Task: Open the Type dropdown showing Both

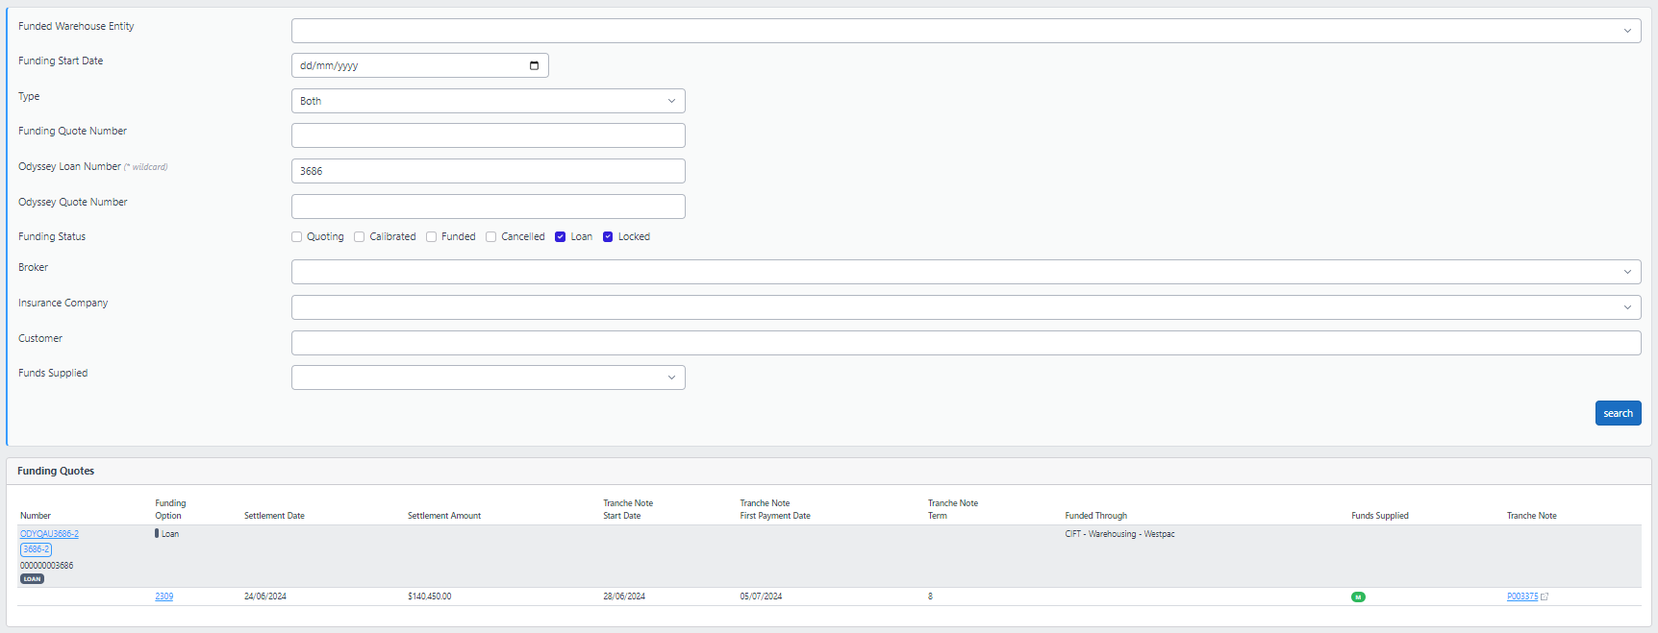Action: 488,101
